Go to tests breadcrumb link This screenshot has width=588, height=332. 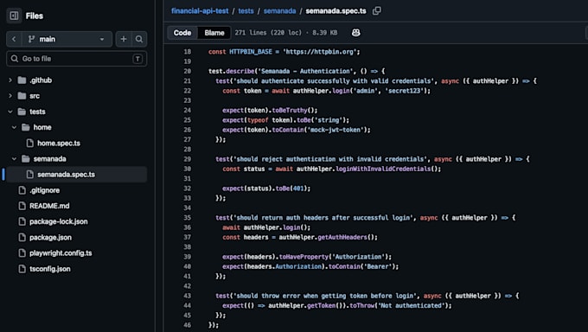click(x=246, y=11)
